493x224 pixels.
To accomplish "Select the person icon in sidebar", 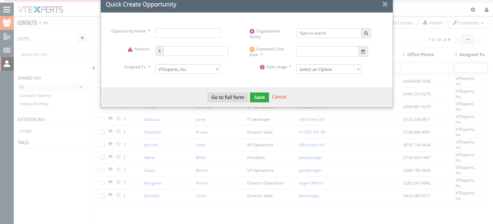I will (x=7, y=64).
